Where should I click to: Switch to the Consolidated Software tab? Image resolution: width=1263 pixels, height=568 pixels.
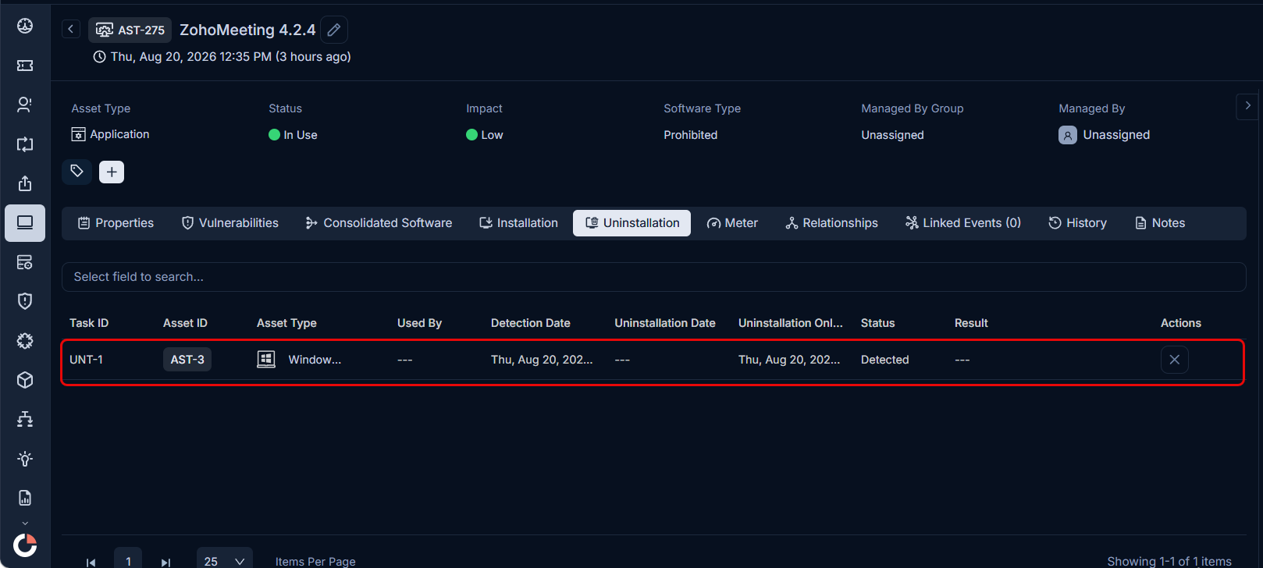point(379,223)
